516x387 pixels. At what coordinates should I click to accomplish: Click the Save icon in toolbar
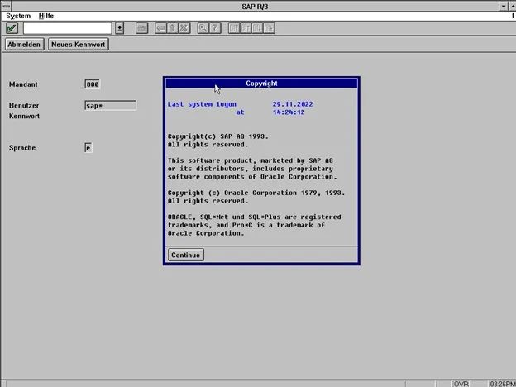click(x=141, y=28)
